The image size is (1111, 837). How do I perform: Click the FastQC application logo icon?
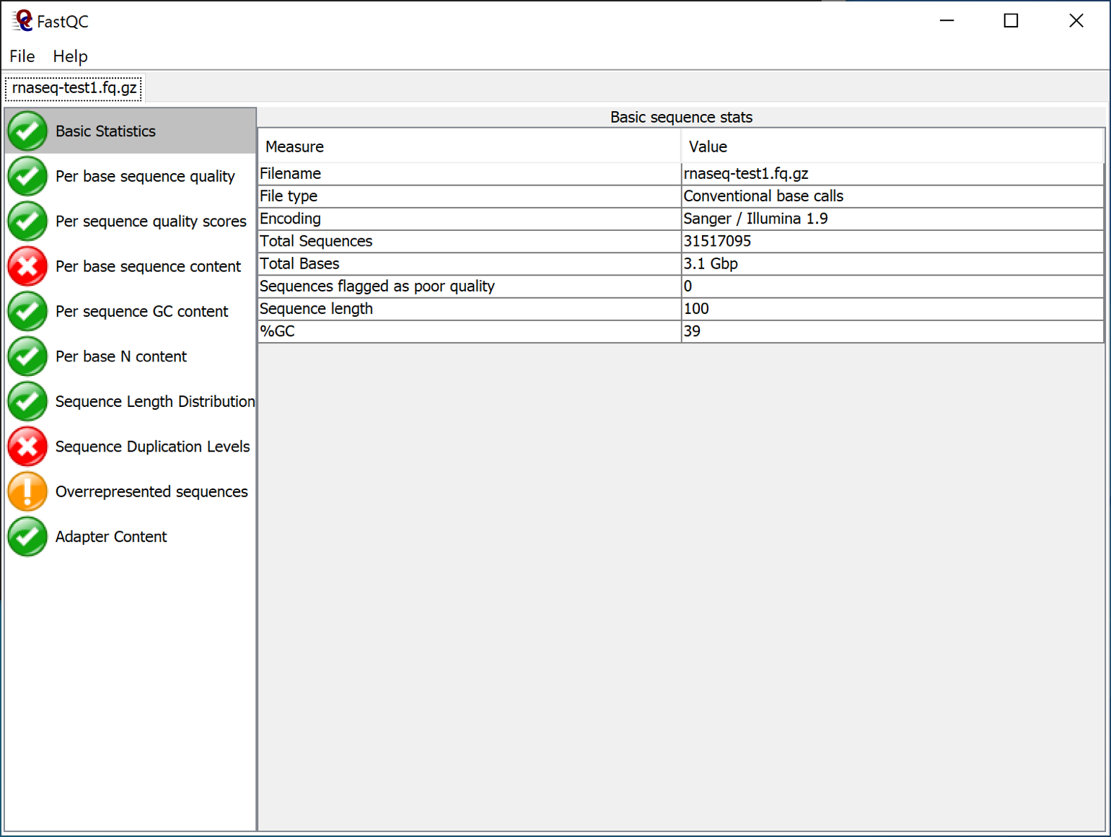pyautogui.click(x=22, y=21)
